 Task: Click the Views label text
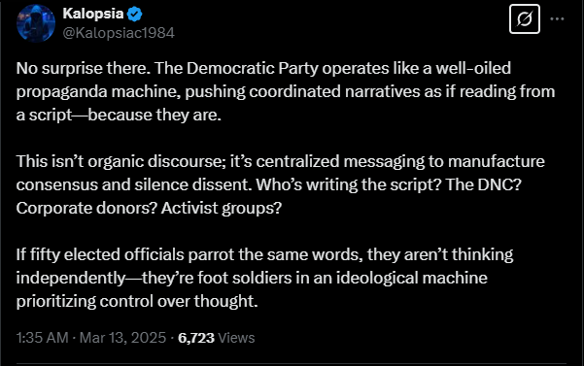click(236, 338)
